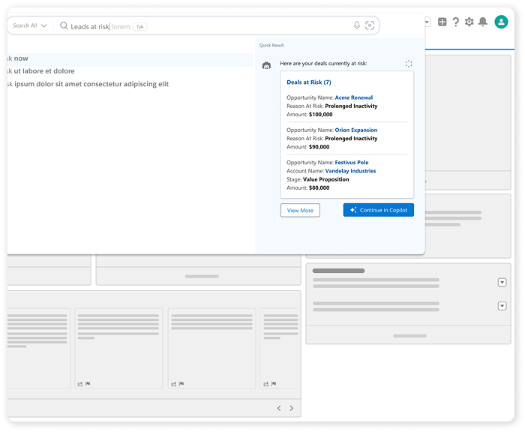Open the help question mark icon
This screenshot has width=525, height=432.
[455, 22]
